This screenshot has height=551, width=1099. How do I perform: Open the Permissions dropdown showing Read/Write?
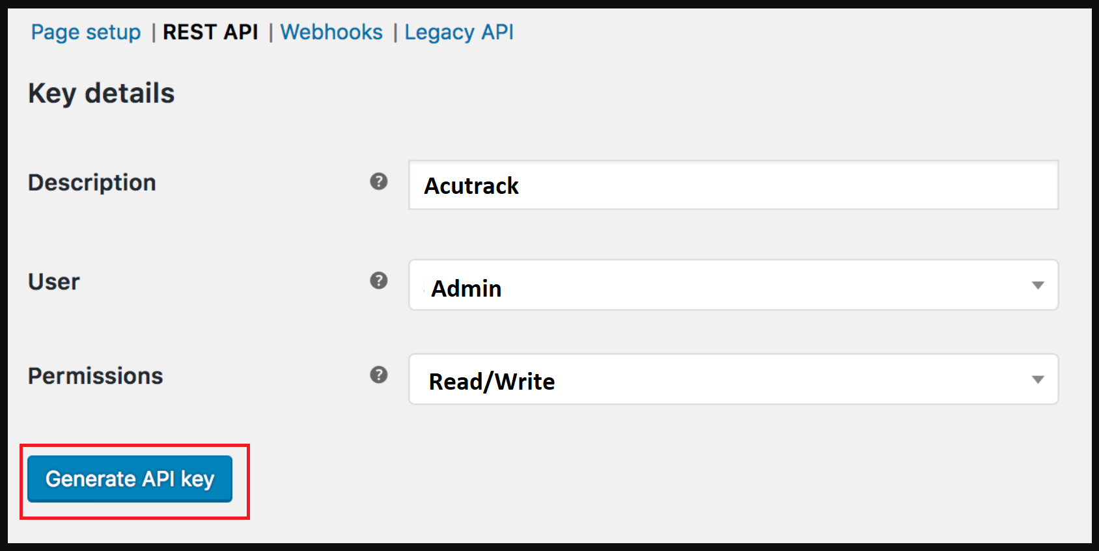coord(733,379)
